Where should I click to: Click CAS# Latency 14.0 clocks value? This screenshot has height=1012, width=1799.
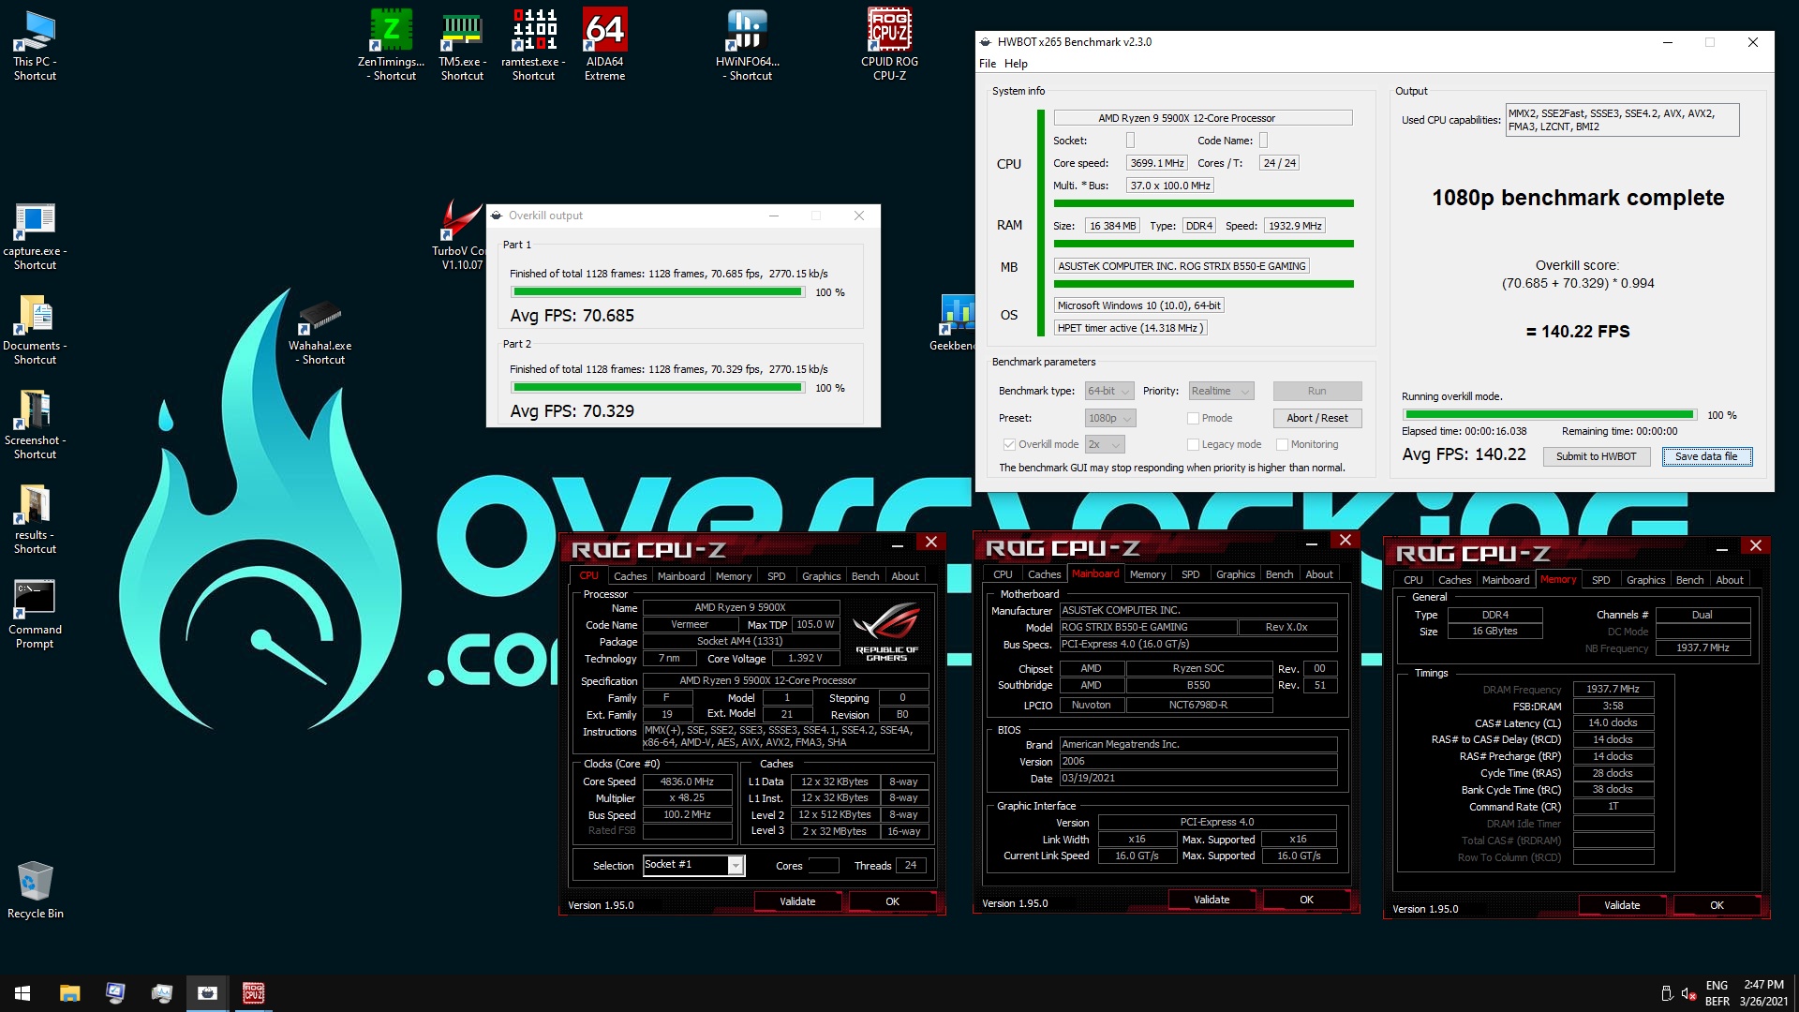(1613, 722)
